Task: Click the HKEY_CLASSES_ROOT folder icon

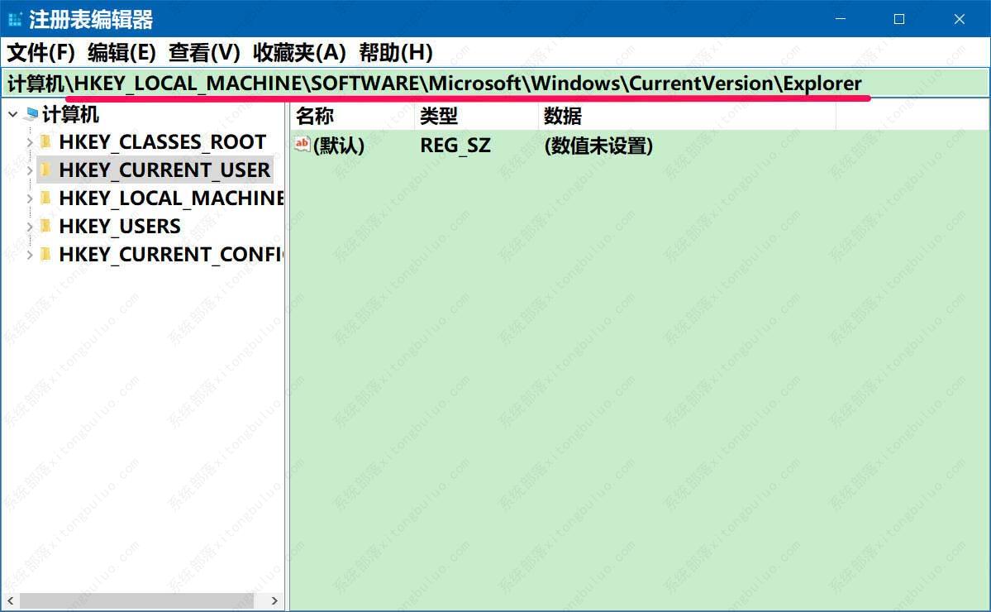Action: tap(45, 142)
